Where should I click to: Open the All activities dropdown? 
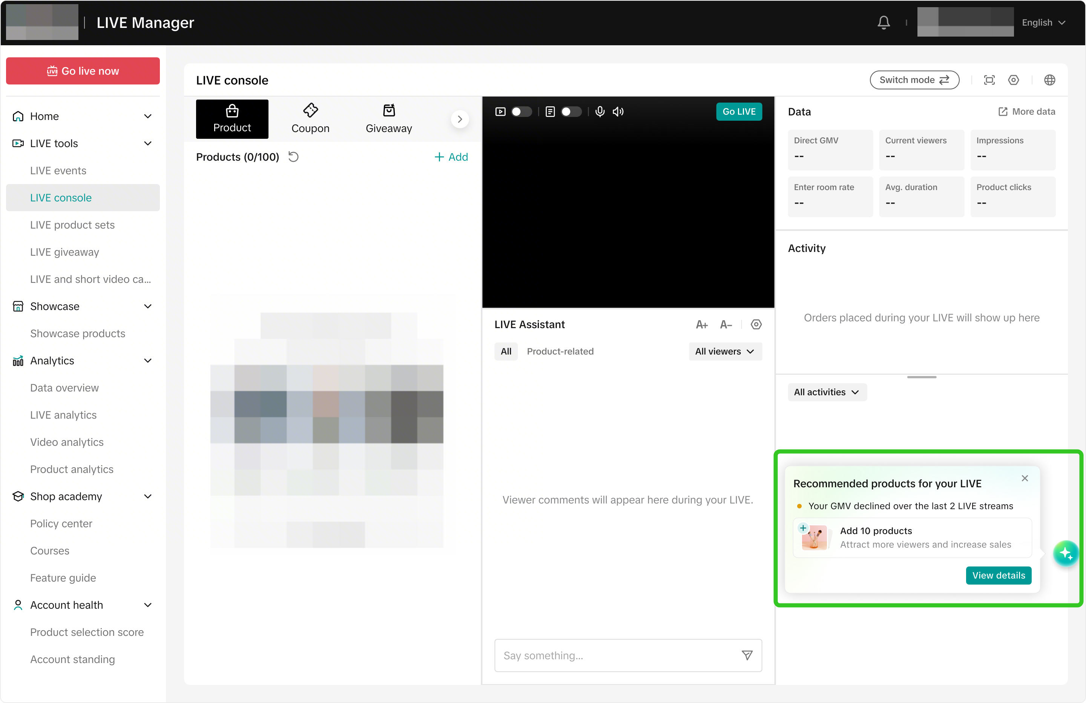tap(827, 392)
